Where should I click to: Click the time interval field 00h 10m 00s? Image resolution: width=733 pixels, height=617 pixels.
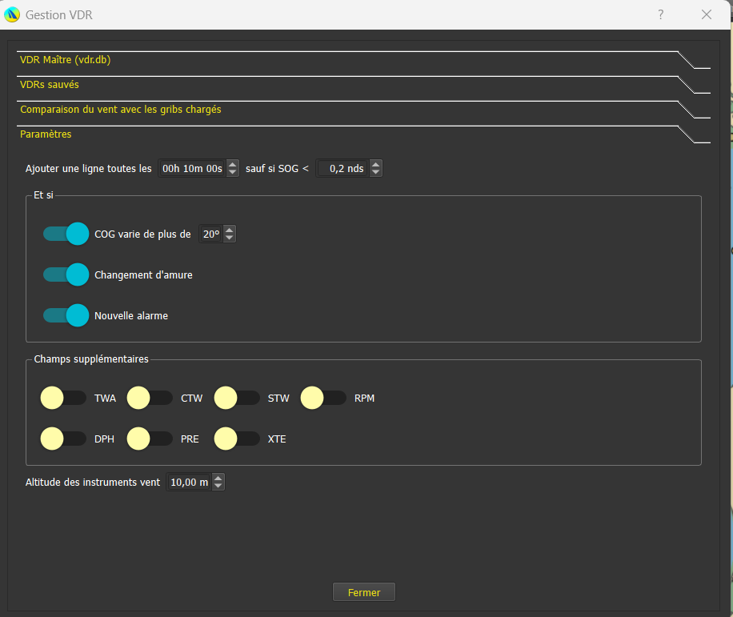tap(192, 168)
